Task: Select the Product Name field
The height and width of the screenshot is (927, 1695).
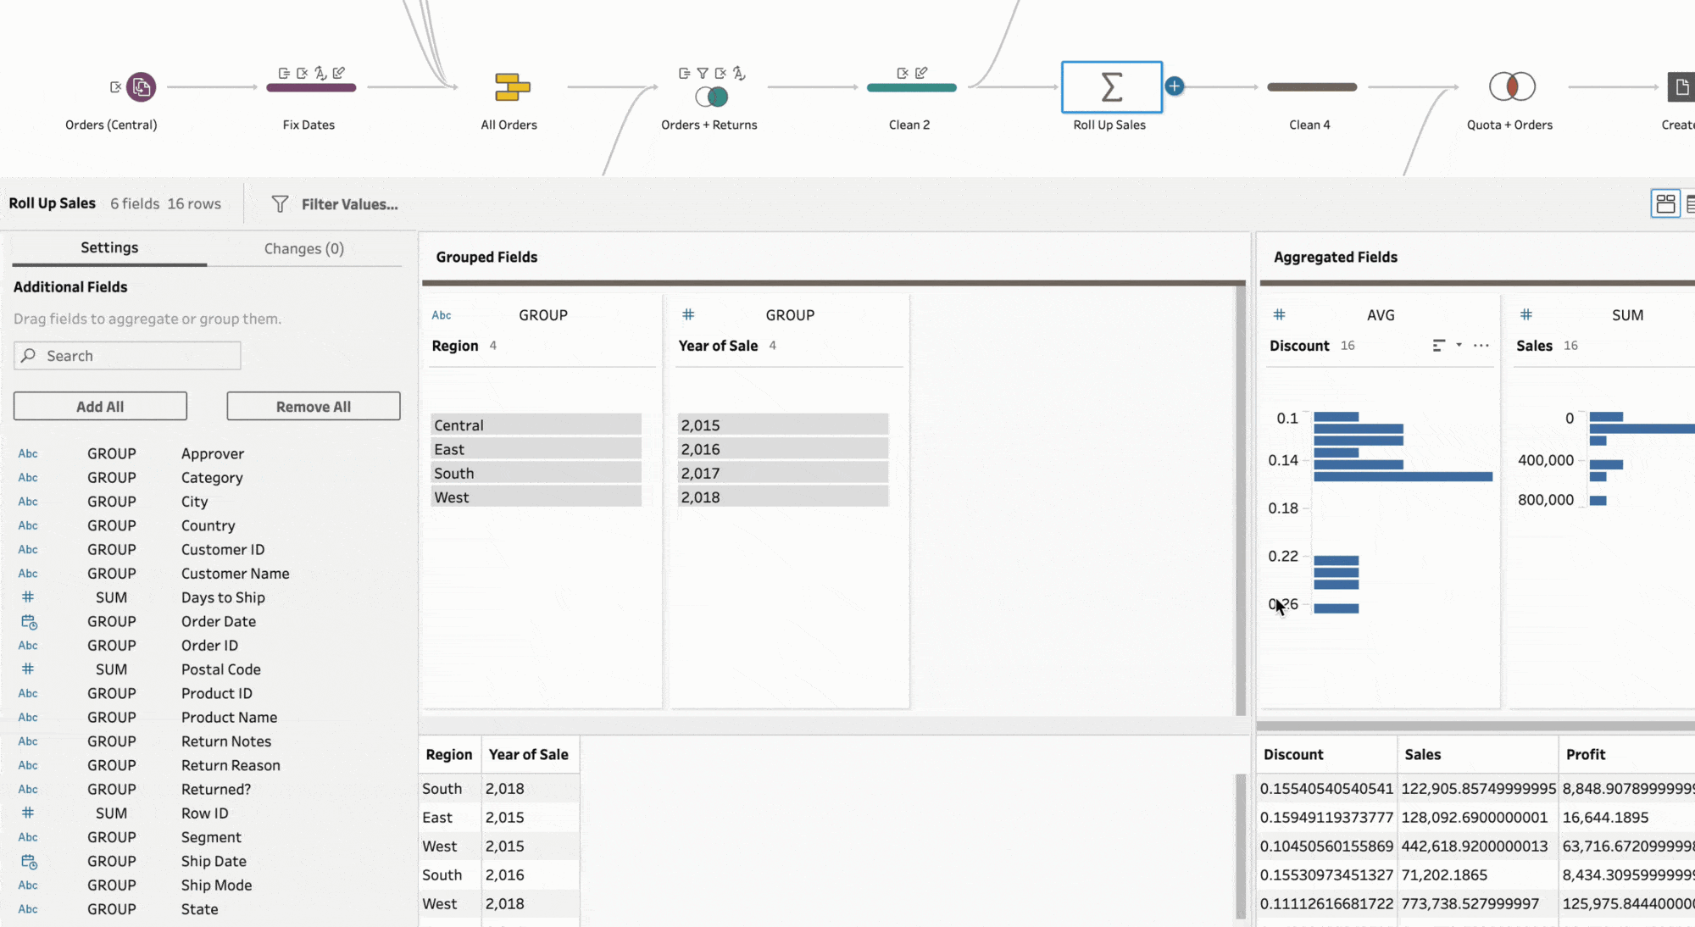Action: (x=229, y=718)
